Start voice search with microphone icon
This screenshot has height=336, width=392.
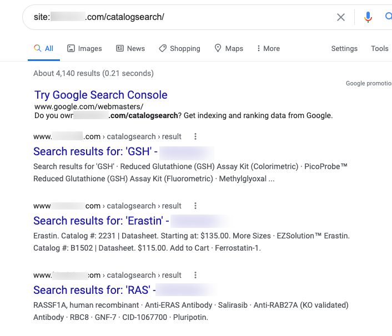click(368, 17)
